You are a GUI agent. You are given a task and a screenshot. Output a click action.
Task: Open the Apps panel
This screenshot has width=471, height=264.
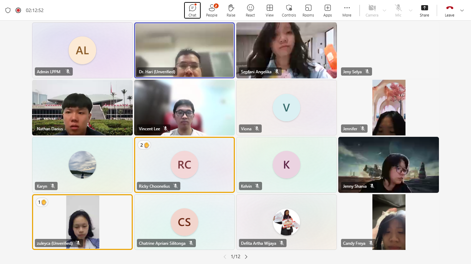coord(328,10)
